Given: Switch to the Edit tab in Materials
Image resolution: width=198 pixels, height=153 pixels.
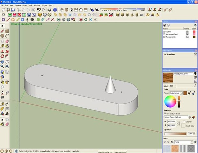Looking at the screenshot, I should (171, 86).
